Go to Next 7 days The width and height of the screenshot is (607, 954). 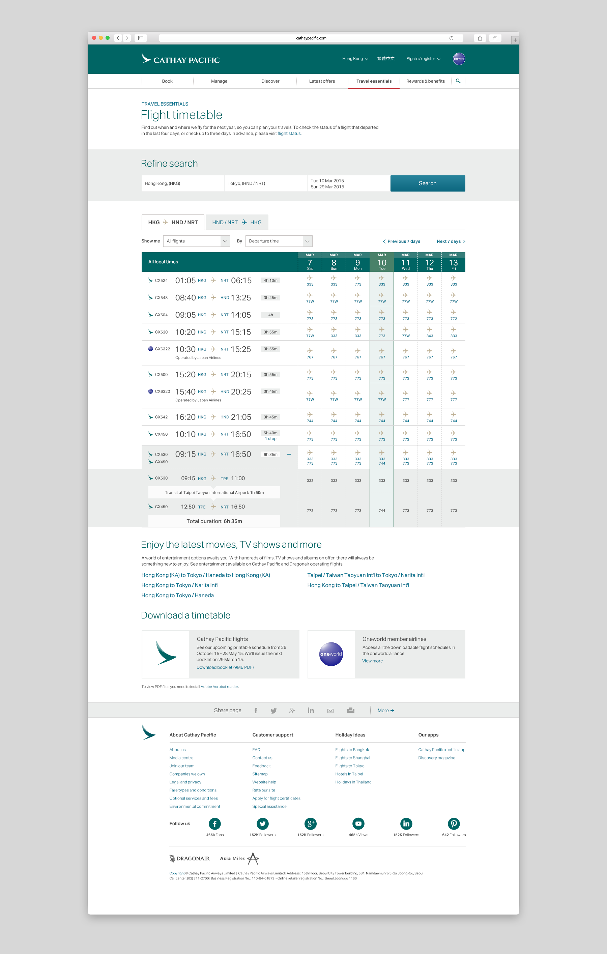(451, 241)
